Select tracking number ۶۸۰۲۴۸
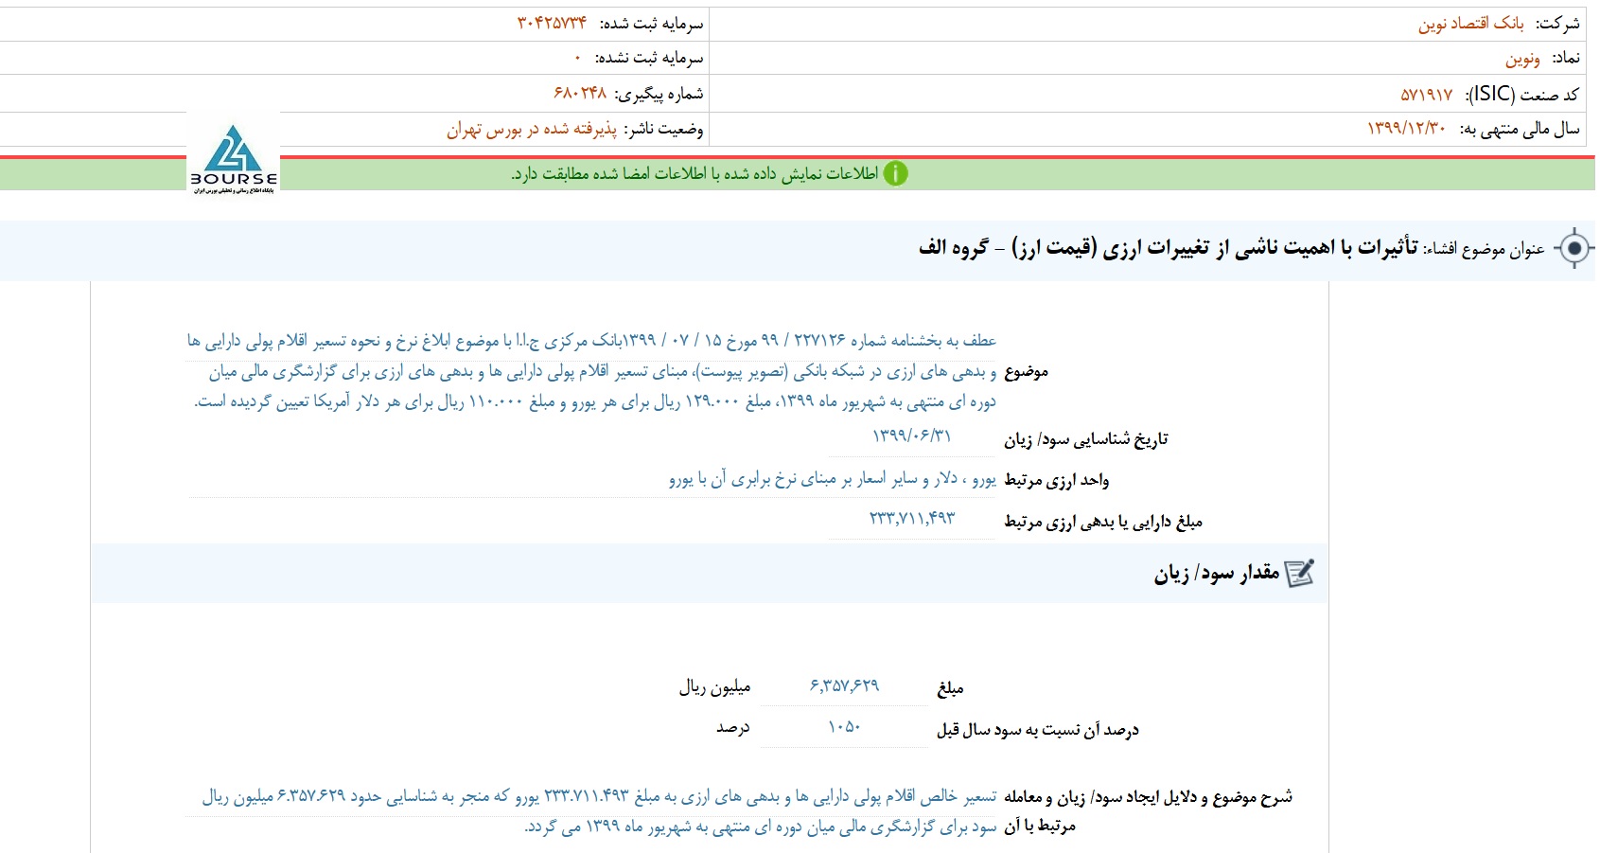 [580, 94]
